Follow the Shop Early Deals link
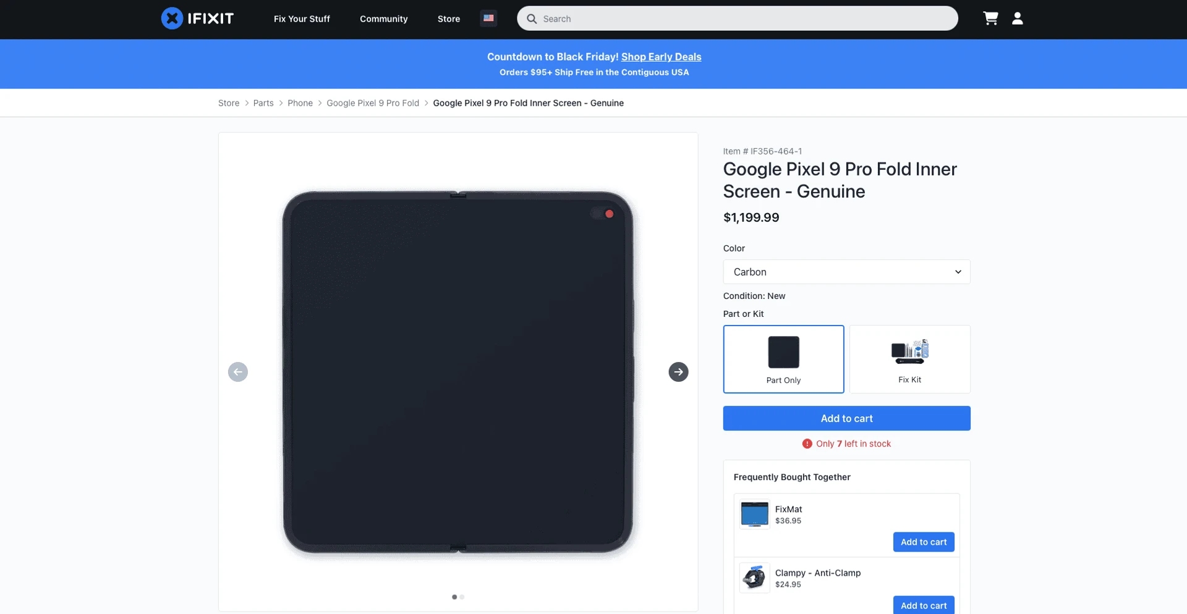Screen dimensions: 1187x614 pyautogui.click(x=661, y=57)
